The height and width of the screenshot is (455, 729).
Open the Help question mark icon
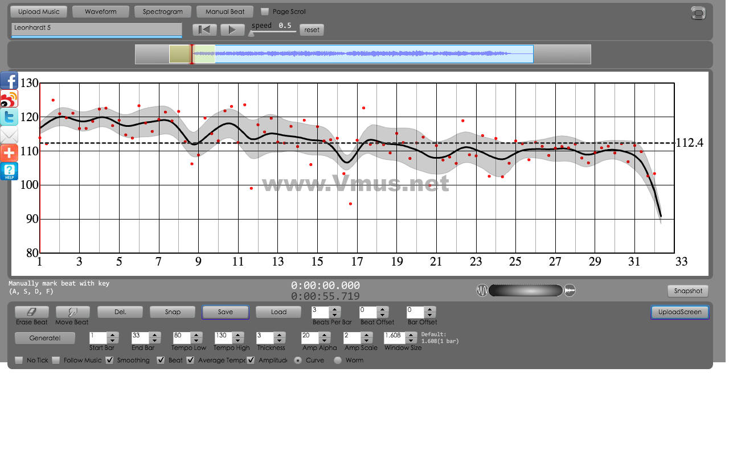click(x=9, y=172)
